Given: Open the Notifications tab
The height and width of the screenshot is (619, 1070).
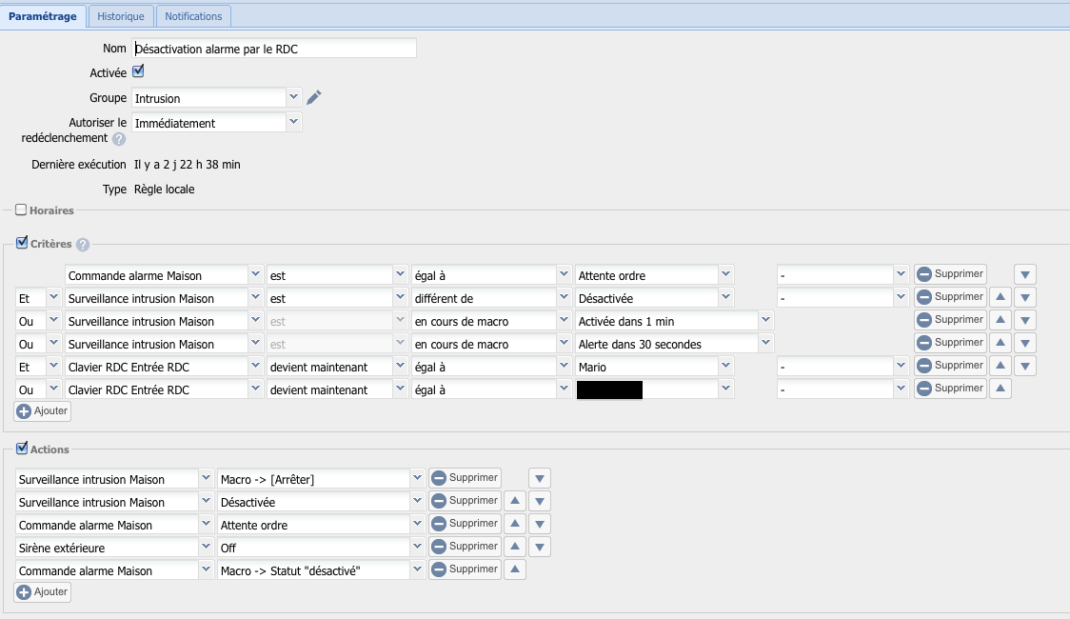Looking at the screenshot, I should point(193,16).
